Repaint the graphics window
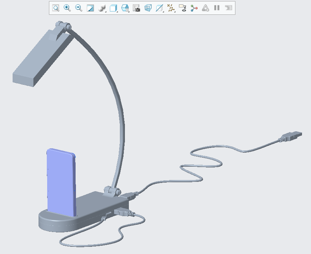 point(90,8)
